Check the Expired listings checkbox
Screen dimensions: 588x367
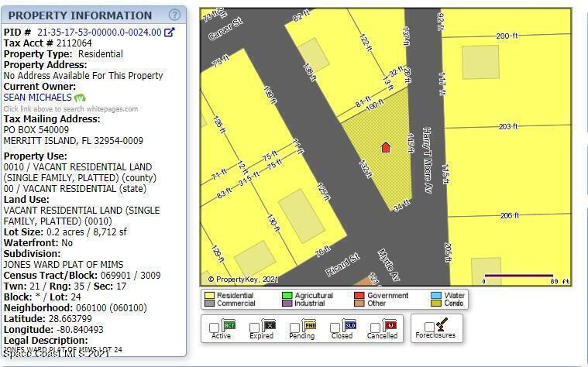254,328
